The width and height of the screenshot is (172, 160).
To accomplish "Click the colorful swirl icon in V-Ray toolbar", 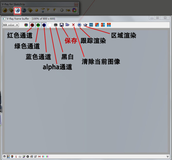I will (74, 10).
